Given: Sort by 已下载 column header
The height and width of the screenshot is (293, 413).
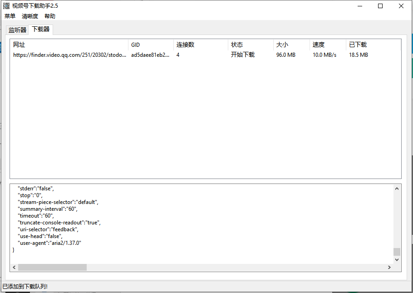Looking at the screenshot, I should [373, 45].
